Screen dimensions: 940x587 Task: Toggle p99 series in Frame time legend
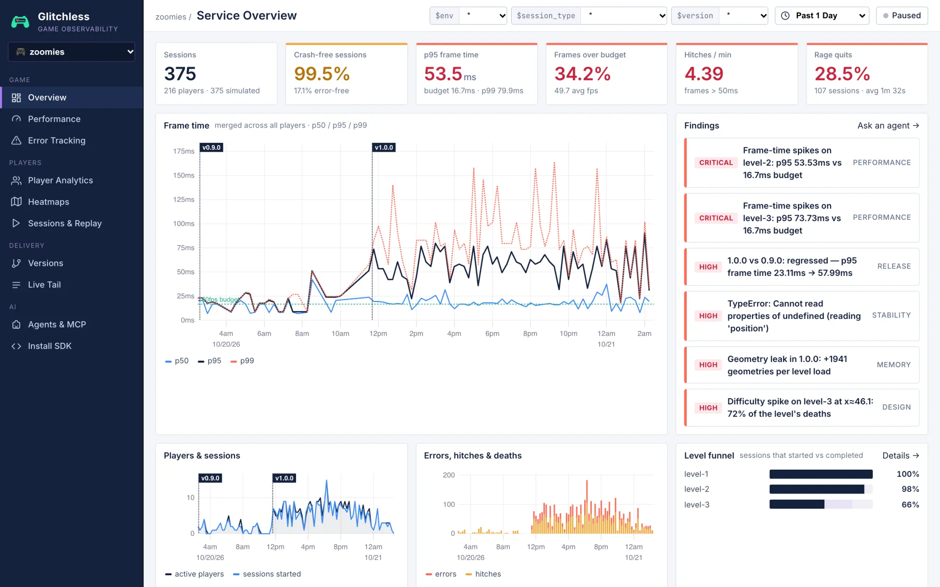coord(243,361)
